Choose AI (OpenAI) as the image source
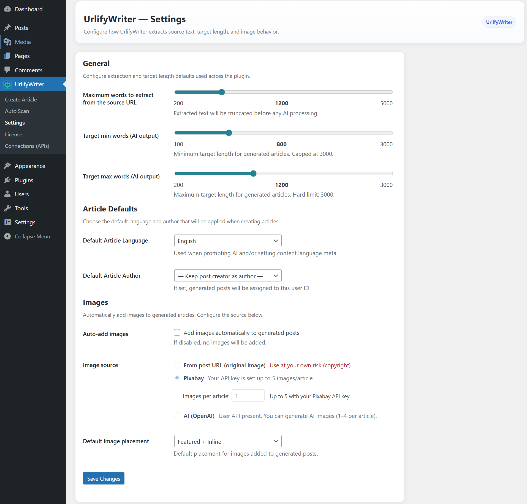 click(177, 416)
